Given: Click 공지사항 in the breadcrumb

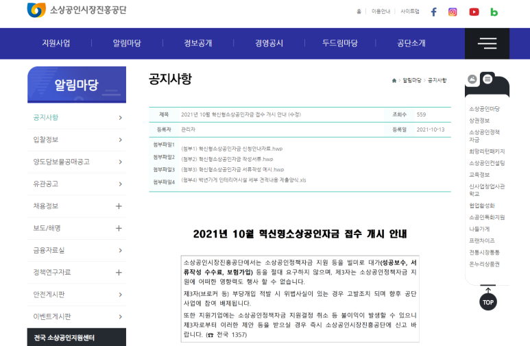Looking at the screenshot, I should pos(437,80).
